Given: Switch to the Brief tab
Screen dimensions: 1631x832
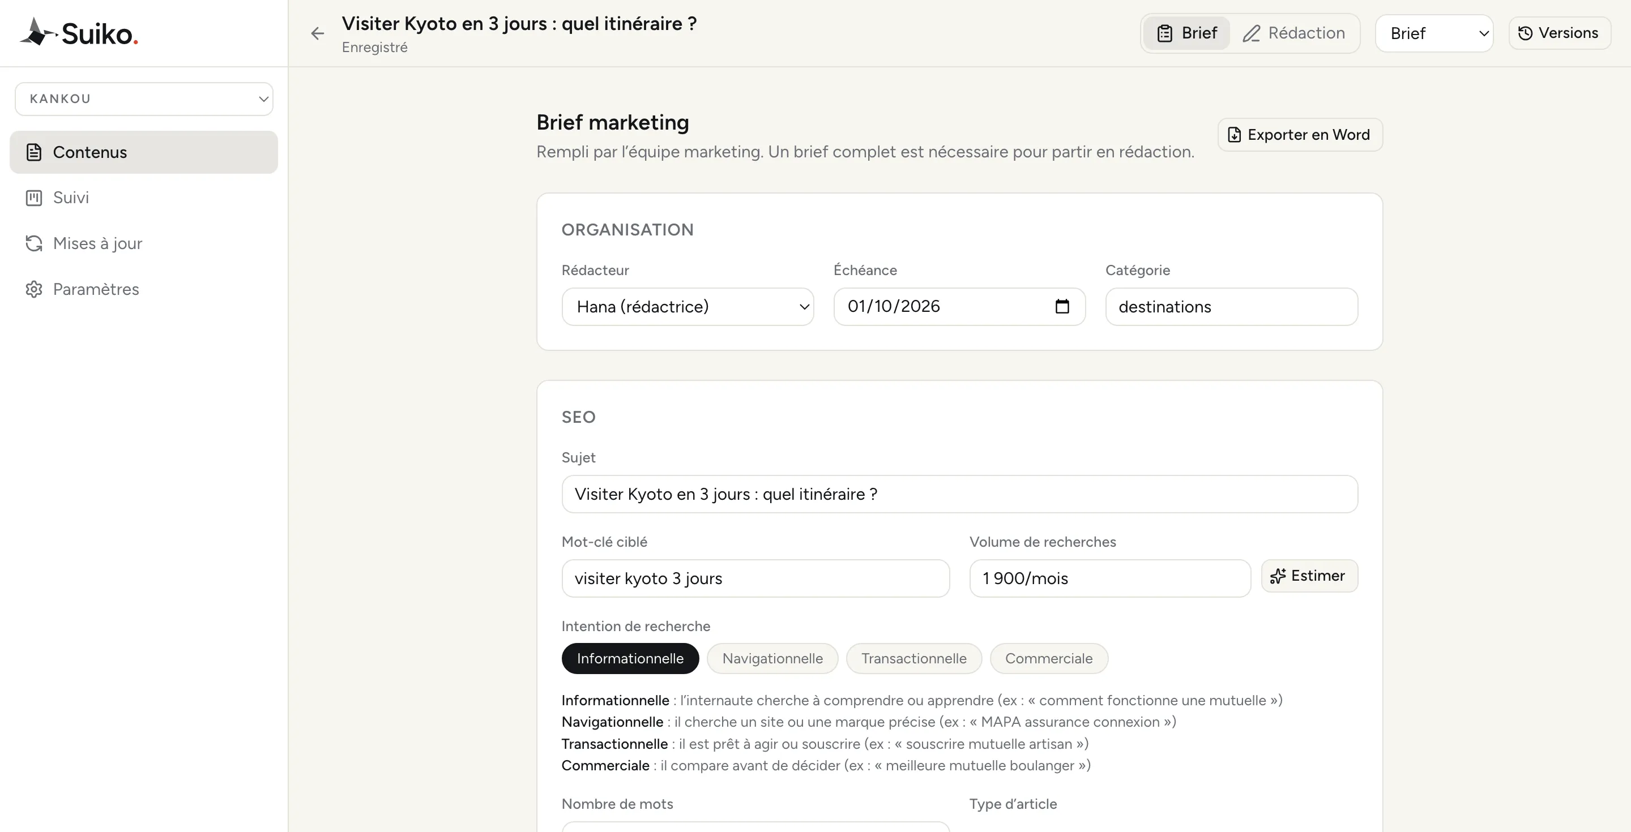Looking at the screenshot, I should [1186, 33].
